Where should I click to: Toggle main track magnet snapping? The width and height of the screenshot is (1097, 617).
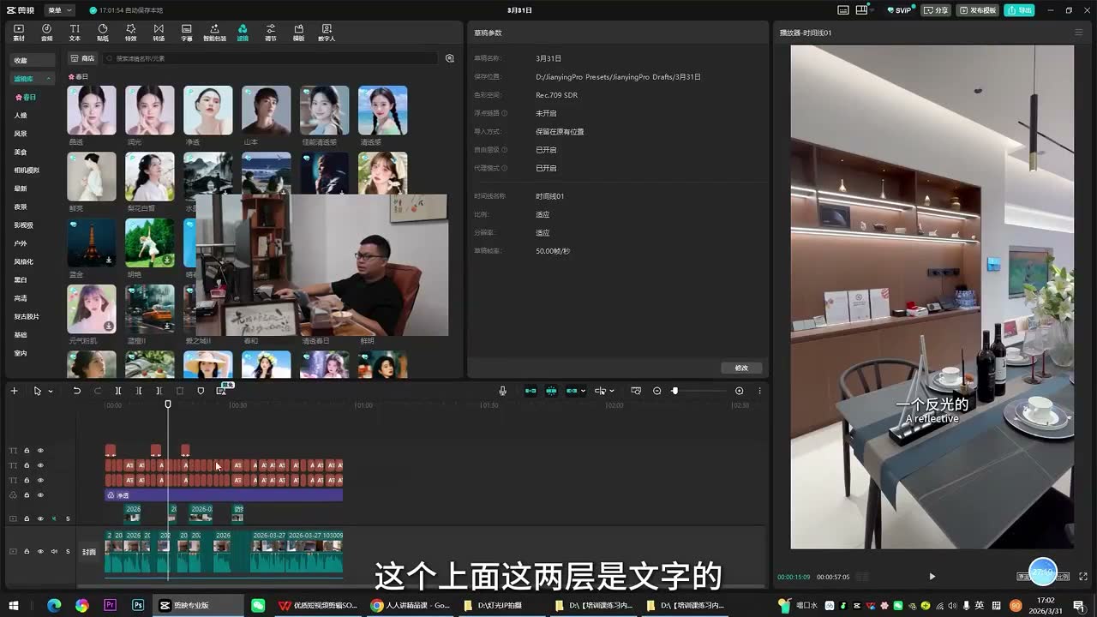pyautogui.click(x=531, y=391)
